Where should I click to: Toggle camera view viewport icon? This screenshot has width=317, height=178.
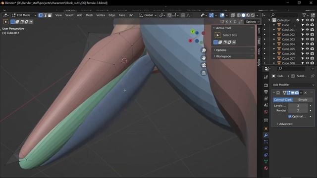[204, 65]
